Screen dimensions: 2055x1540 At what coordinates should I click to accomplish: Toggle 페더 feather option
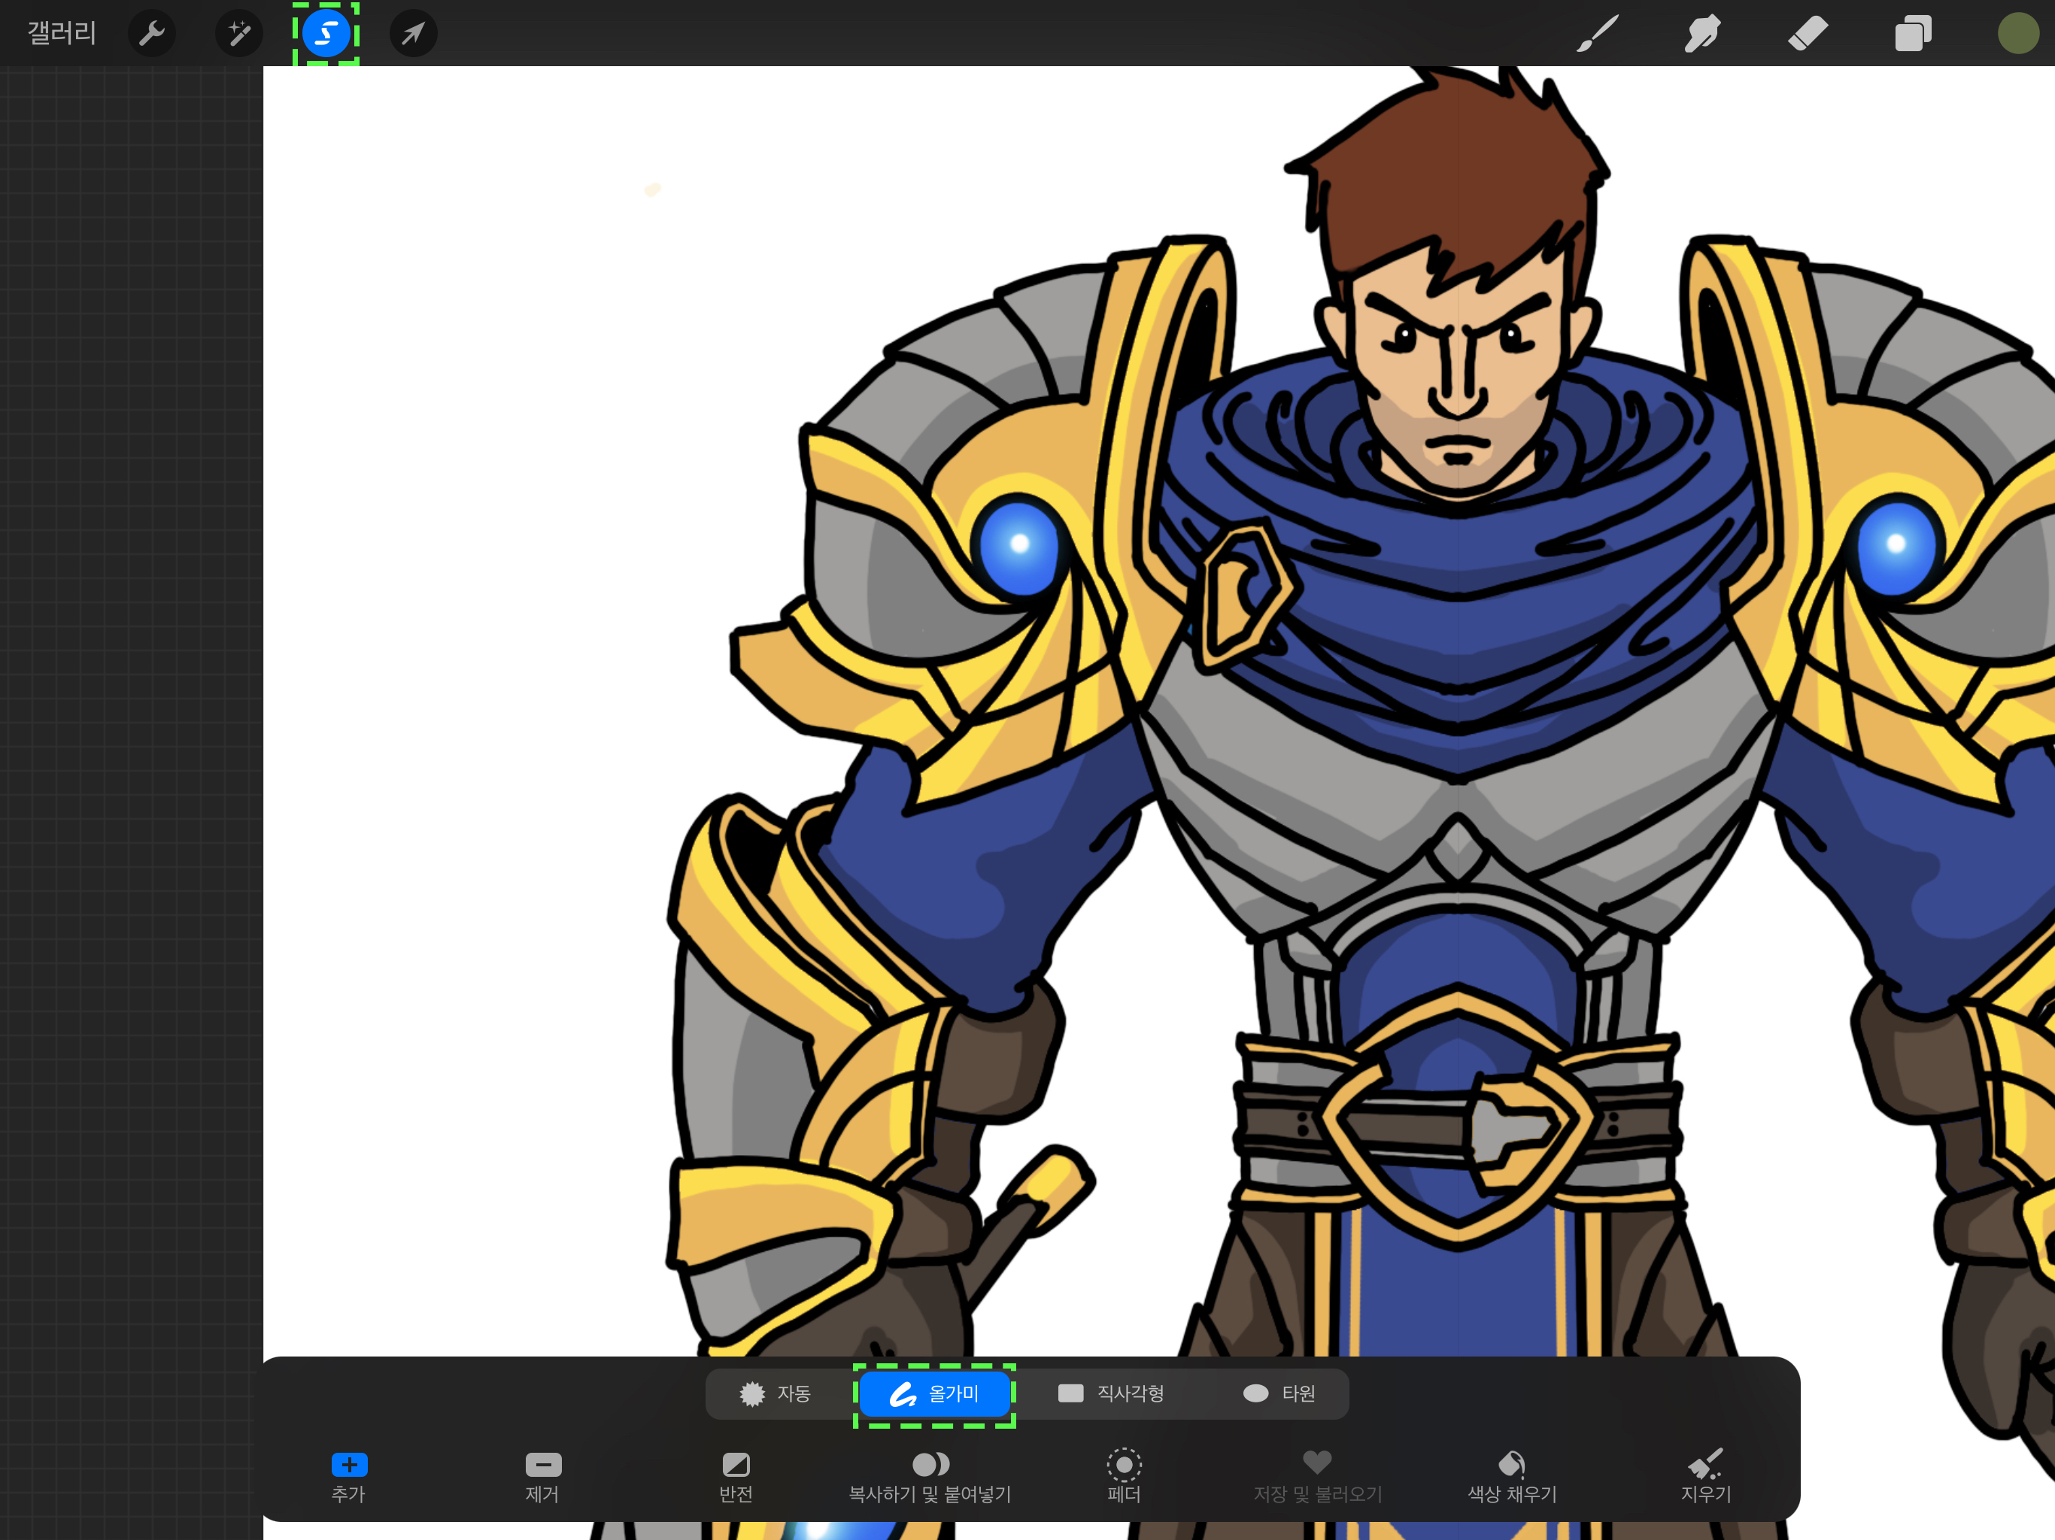pos(1124,1475)
